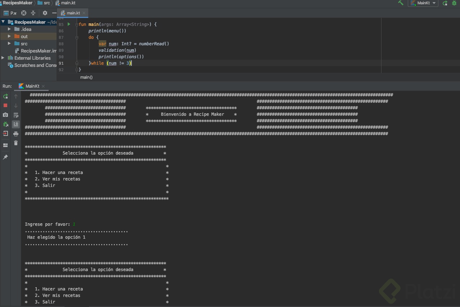This screenshot has height=307, width=460.
Task: Click the trash icon to clear console
Action: click(x=16, y=143)
